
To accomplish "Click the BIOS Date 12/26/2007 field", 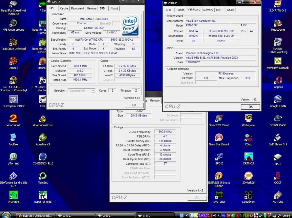I will [x=220, y=62].
